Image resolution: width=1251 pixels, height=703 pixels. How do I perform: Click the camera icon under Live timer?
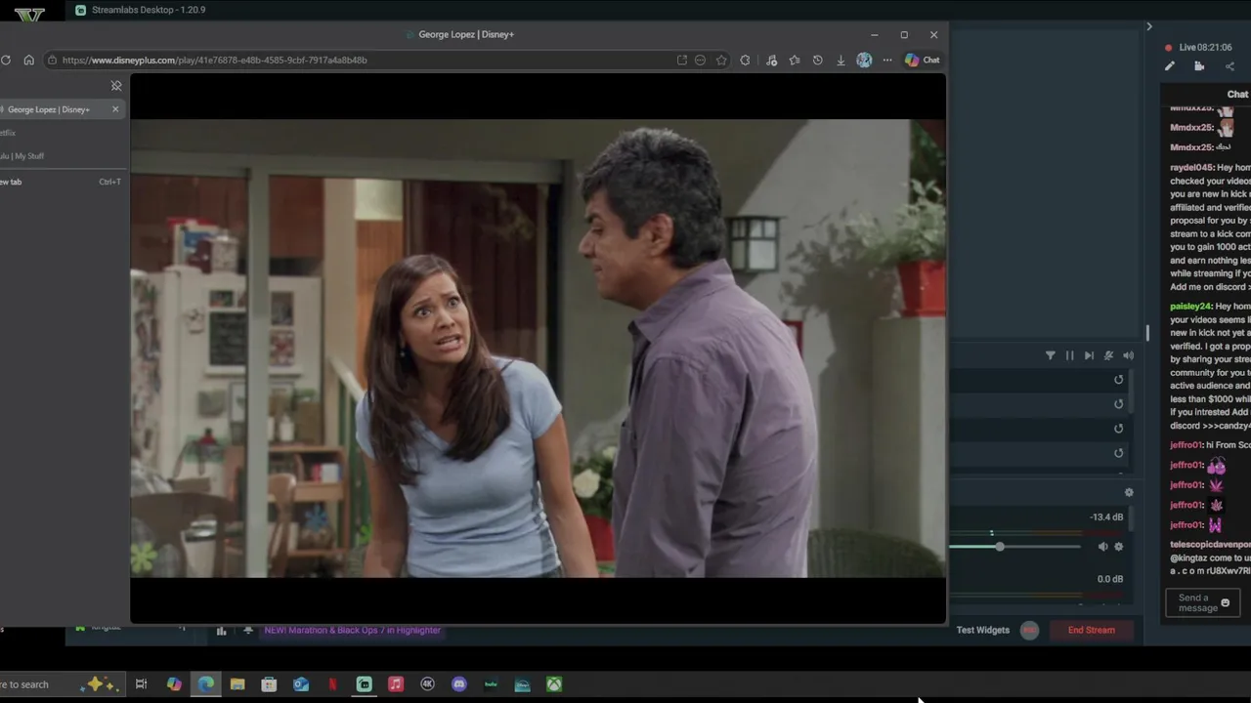(1199, 66)
